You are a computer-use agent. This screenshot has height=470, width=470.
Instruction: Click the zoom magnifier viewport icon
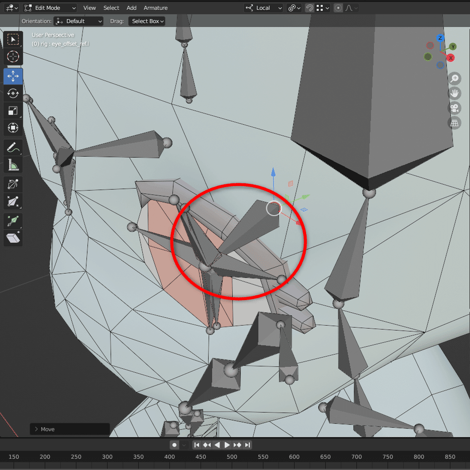click(x=454, y=78)
